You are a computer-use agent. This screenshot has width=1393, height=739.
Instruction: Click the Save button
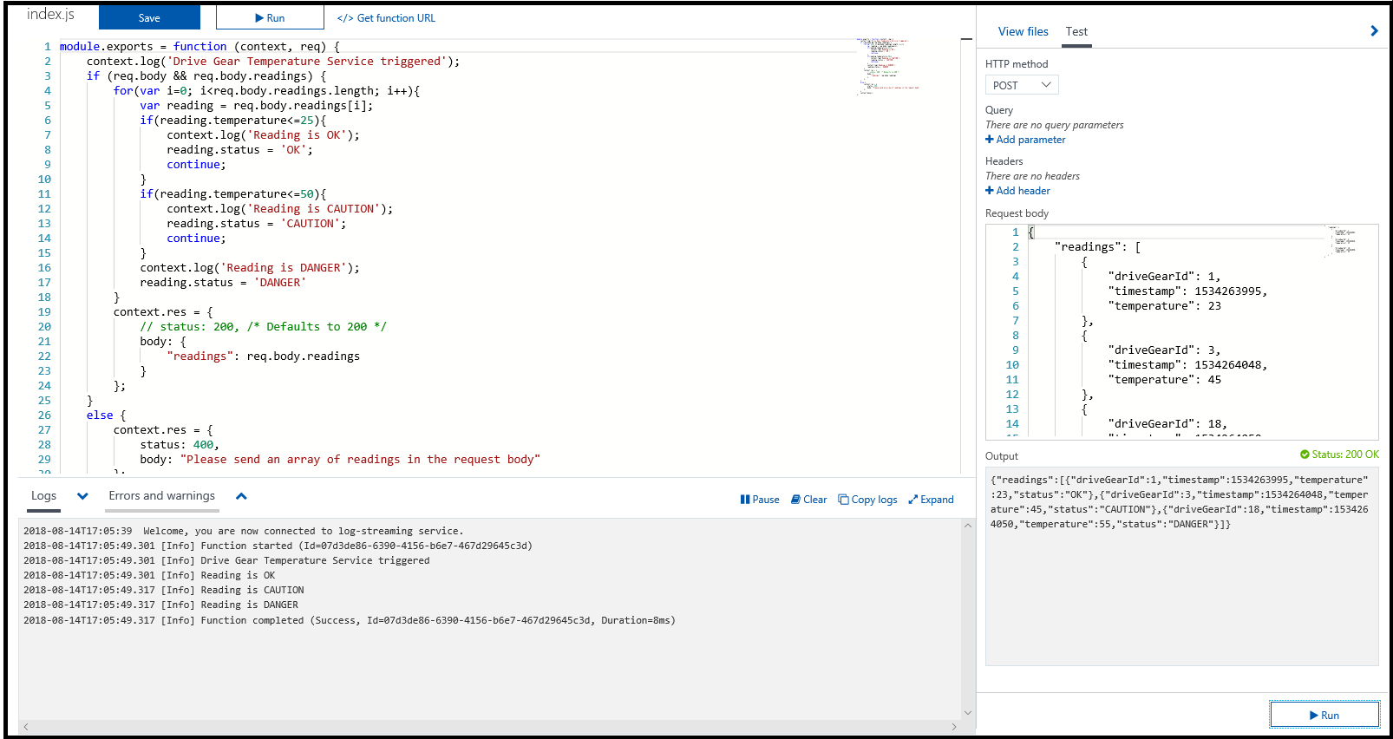[149, 17]
